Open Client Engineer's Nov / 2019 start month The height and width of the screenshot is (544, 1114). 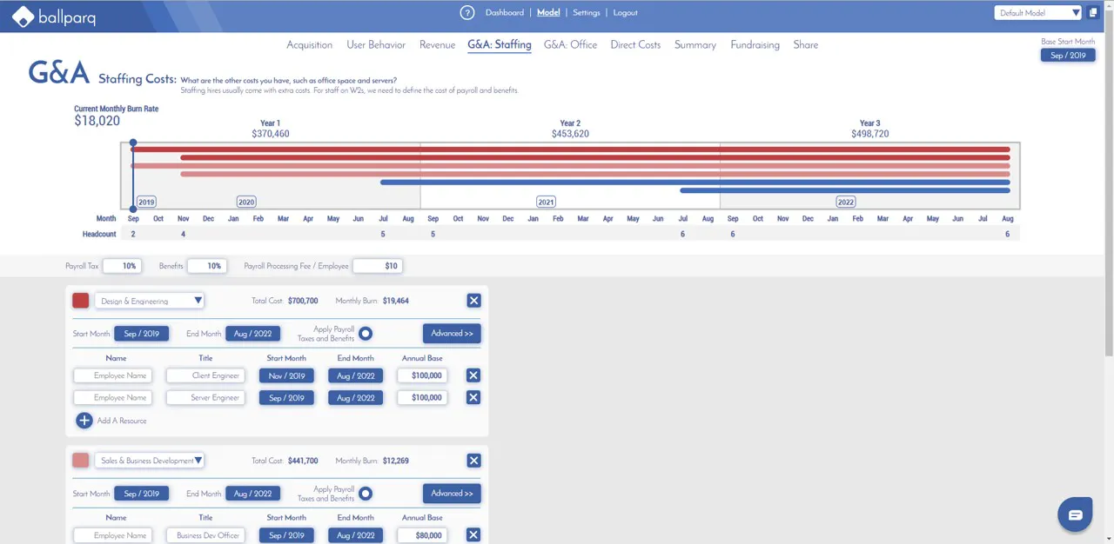(286, 375)
